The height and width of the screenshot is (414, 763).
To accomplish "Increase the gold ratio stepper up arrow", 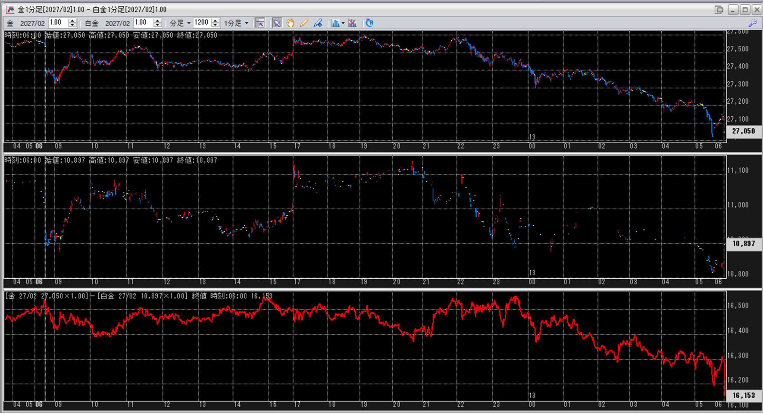I will coord(72,21).
